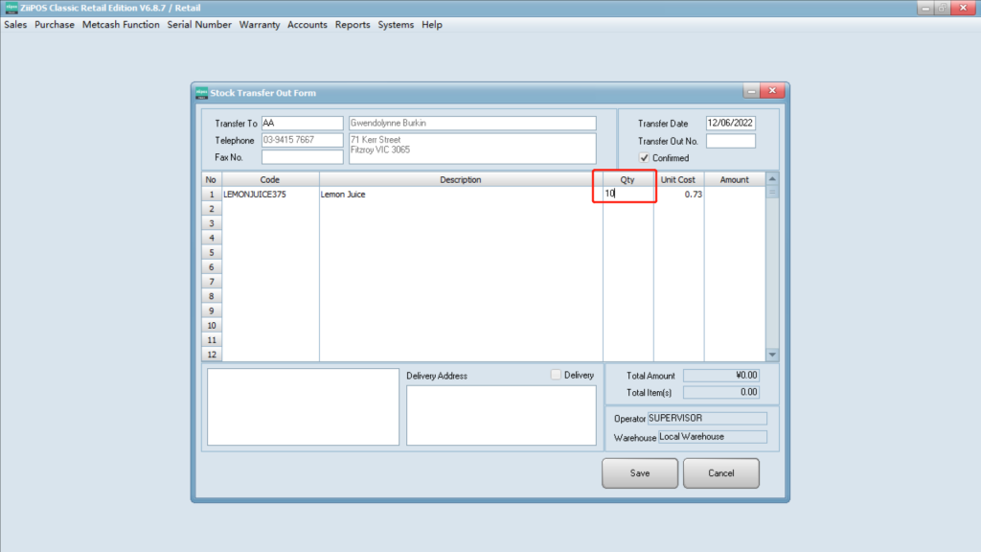Image resolution: width=981 pixels, height=552 pixels.
Task: Click the Delivery Address text box
Action: coord(501,416)
